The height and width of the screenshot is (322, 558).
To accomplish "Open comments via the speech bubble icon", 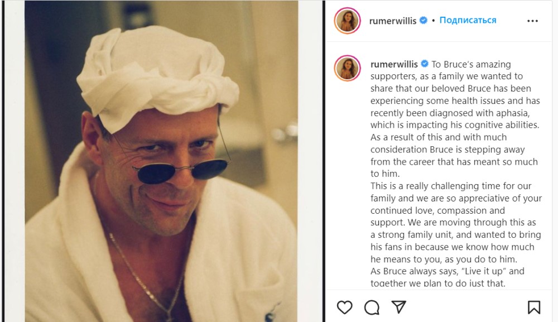I will pos(372,307).
